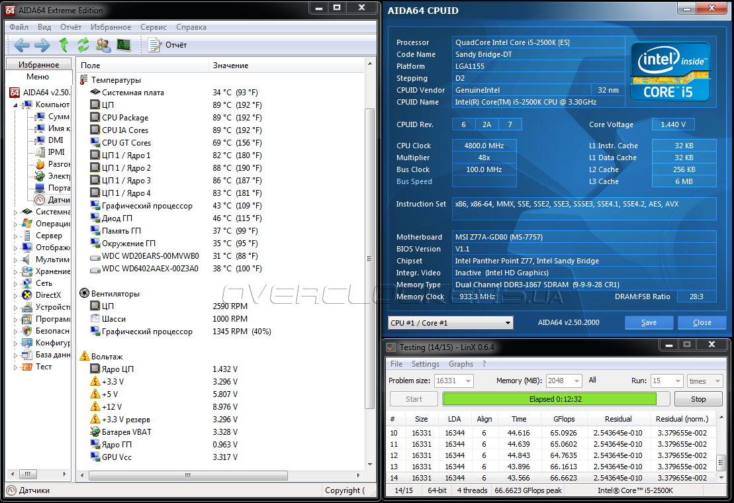Viewport: 734px width, 503px height.
Task: Click the Elapsed progress bar in LinX
Action: tap(549, 399)
